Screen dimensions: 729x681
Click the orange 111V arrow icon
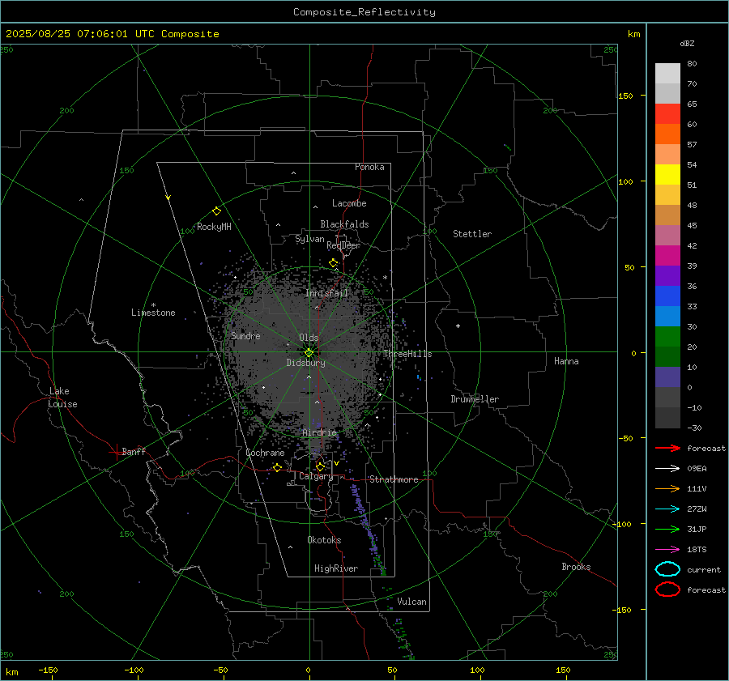tap(667, 488)
